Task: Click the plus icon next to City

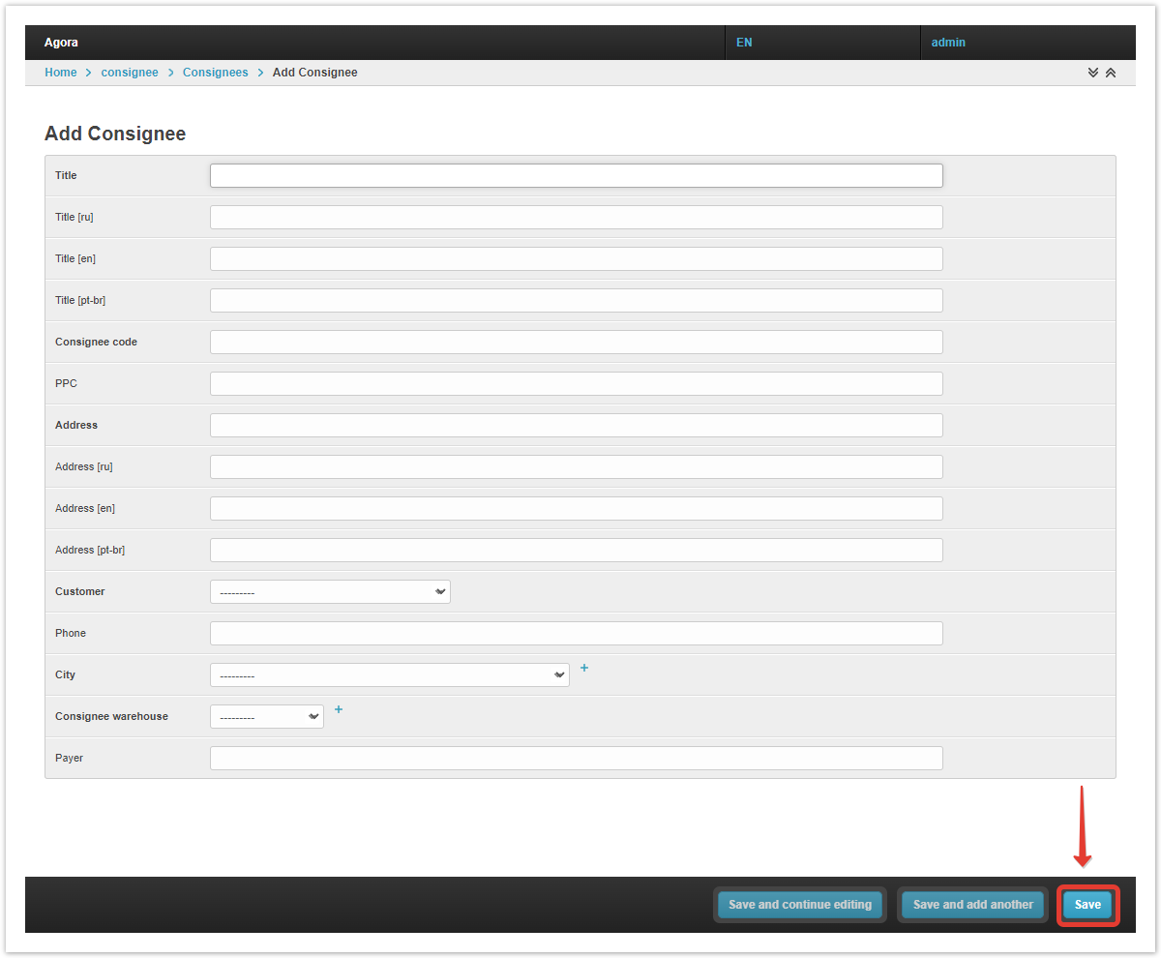Action: [584, 668]
